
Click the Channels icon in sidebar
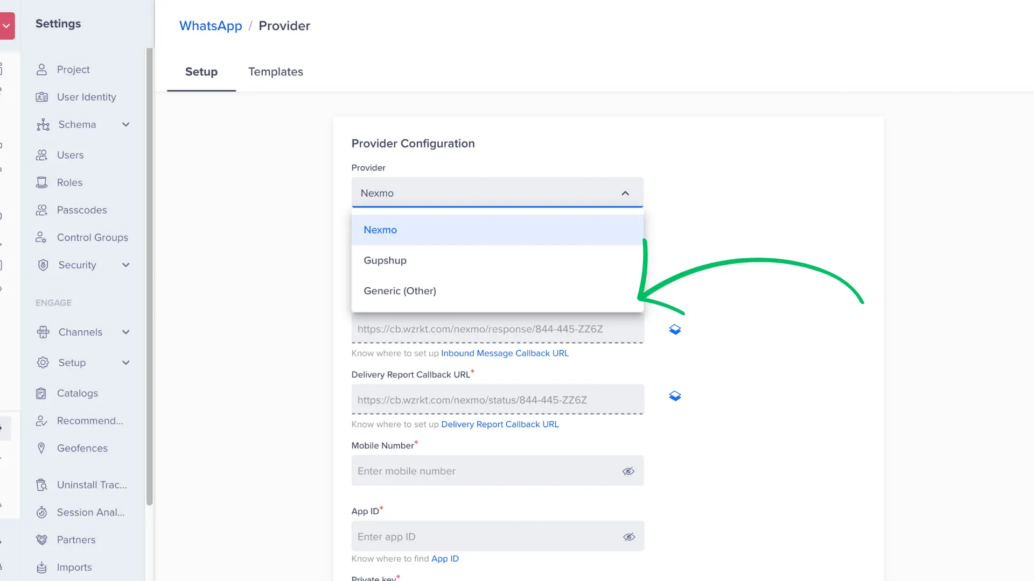tap(43, 332)
